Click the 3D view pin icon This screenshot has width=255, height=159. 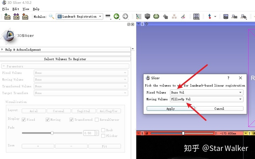138,24
